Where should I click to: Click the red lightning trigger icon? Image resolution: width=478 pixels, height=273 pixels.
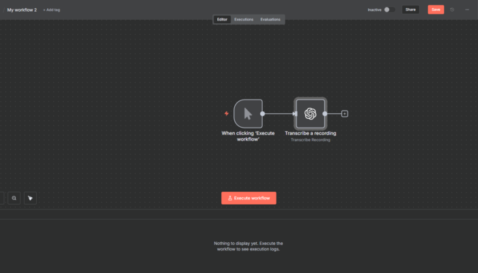coord(226,114)
